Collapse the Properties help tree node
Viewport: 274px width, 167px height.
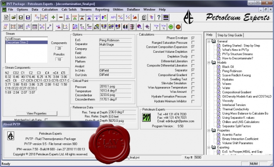[209, 130]
